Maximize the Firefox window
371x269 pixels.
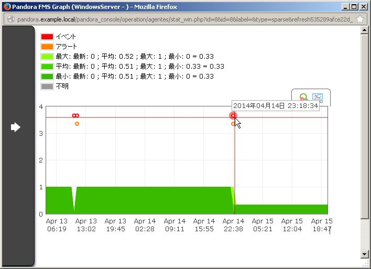tap(354, 7)
